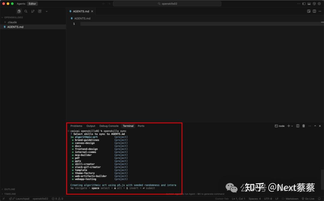The height and width of the screenshot is (201, 324).
Task: Kill the terminal using trash icon
Action: pos(303,126)
